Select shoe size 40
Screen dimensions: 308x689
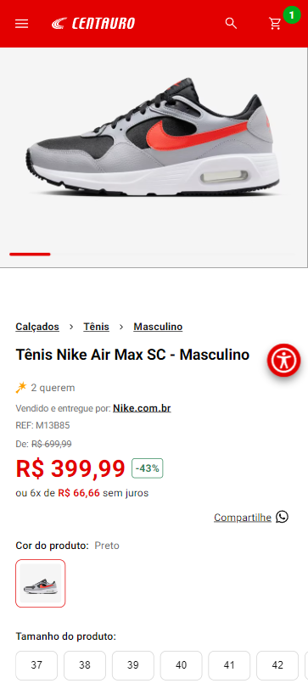pos(181,665)
